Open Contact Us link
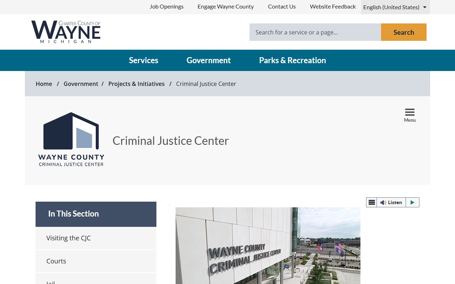 [282, 6]
